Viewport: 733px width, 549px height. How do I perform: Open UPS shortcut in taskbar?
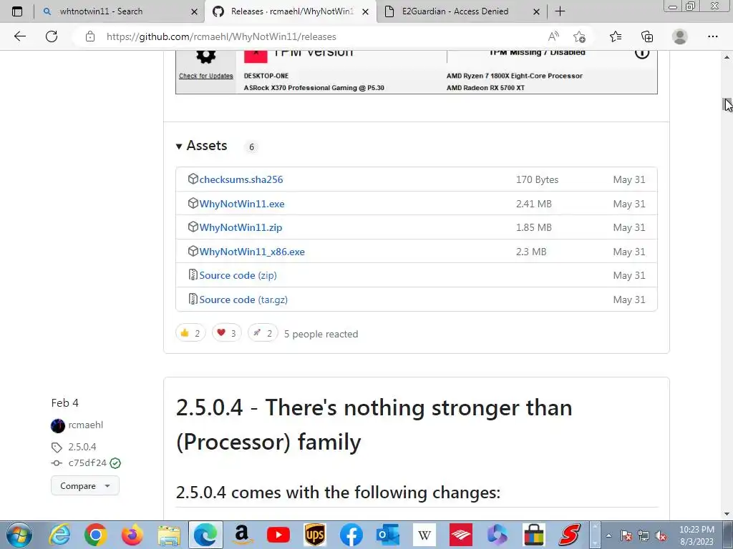click(x=315, y=535)
